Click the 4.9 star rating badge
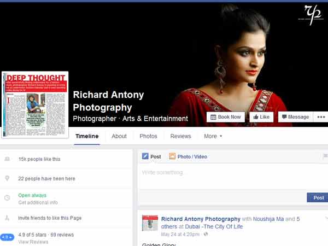This screenshot has height=246, width=328. 7,237
